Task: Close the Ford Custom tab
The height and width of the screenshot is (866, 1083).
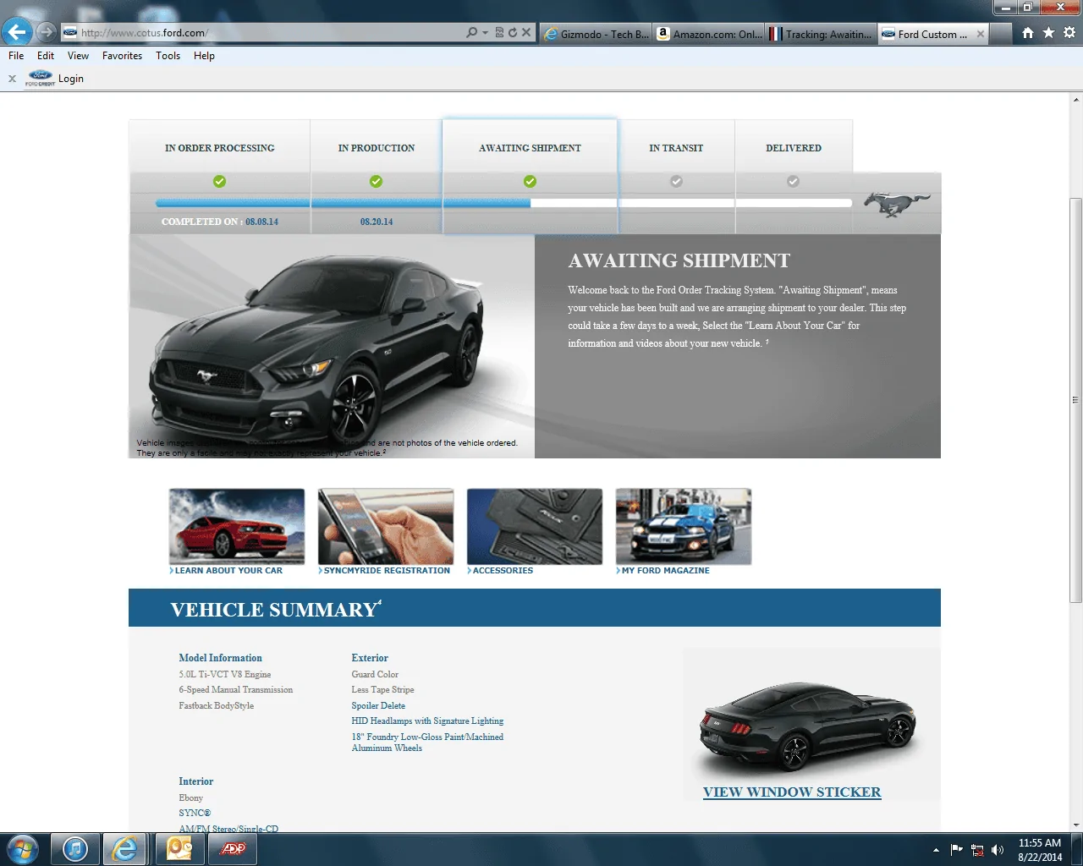Action: pyautogui.click(x=981, y=34)
